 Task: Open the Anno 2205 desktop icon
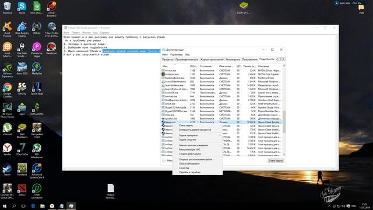click(x=22, y=69)
